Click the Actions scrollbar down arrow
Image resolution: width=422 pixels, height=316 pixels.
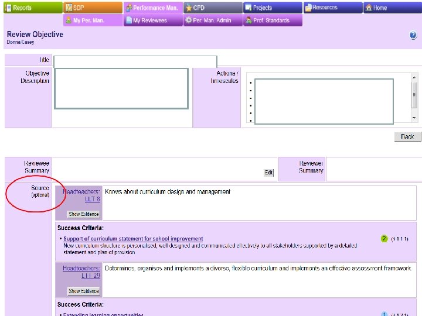414,118
